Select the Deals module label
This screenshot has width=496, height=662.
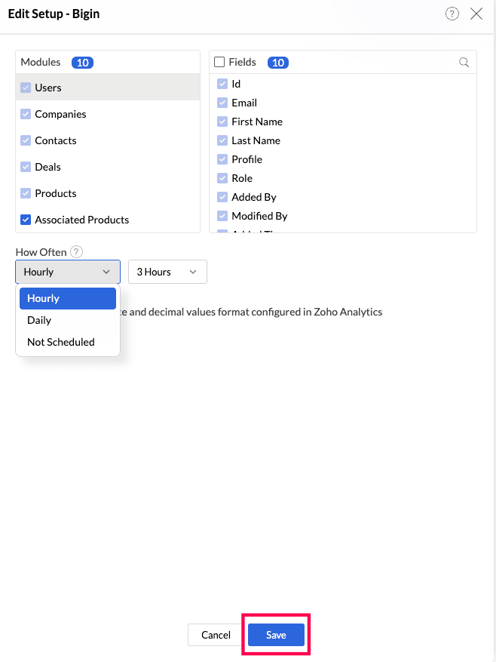[47, 167]
